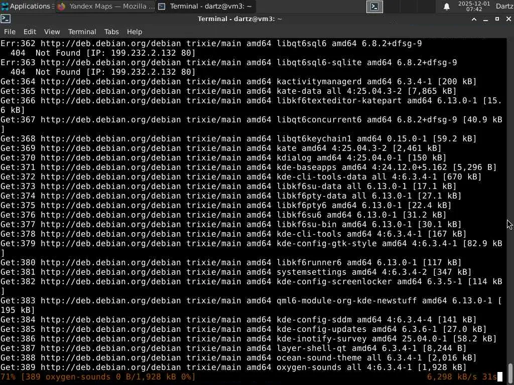Viewport: 514px width, 385px height.
Task: Click the Get:366 libkf6texteditor-katepart line
Action: pyautogui.click(x=251, y=105)
